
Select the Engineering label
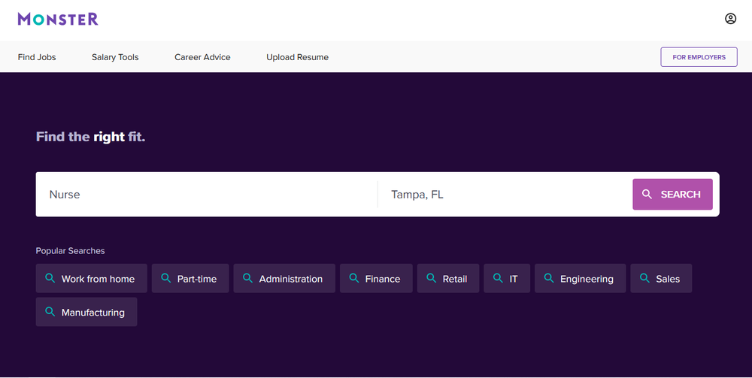click(587, 279)
